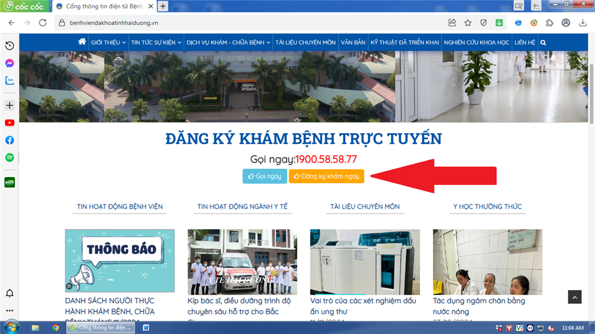Image resolution: width=595 pixels, height=334 pixels.
Task: Open browser extensions puzzle icon
Action: [549, 23]
